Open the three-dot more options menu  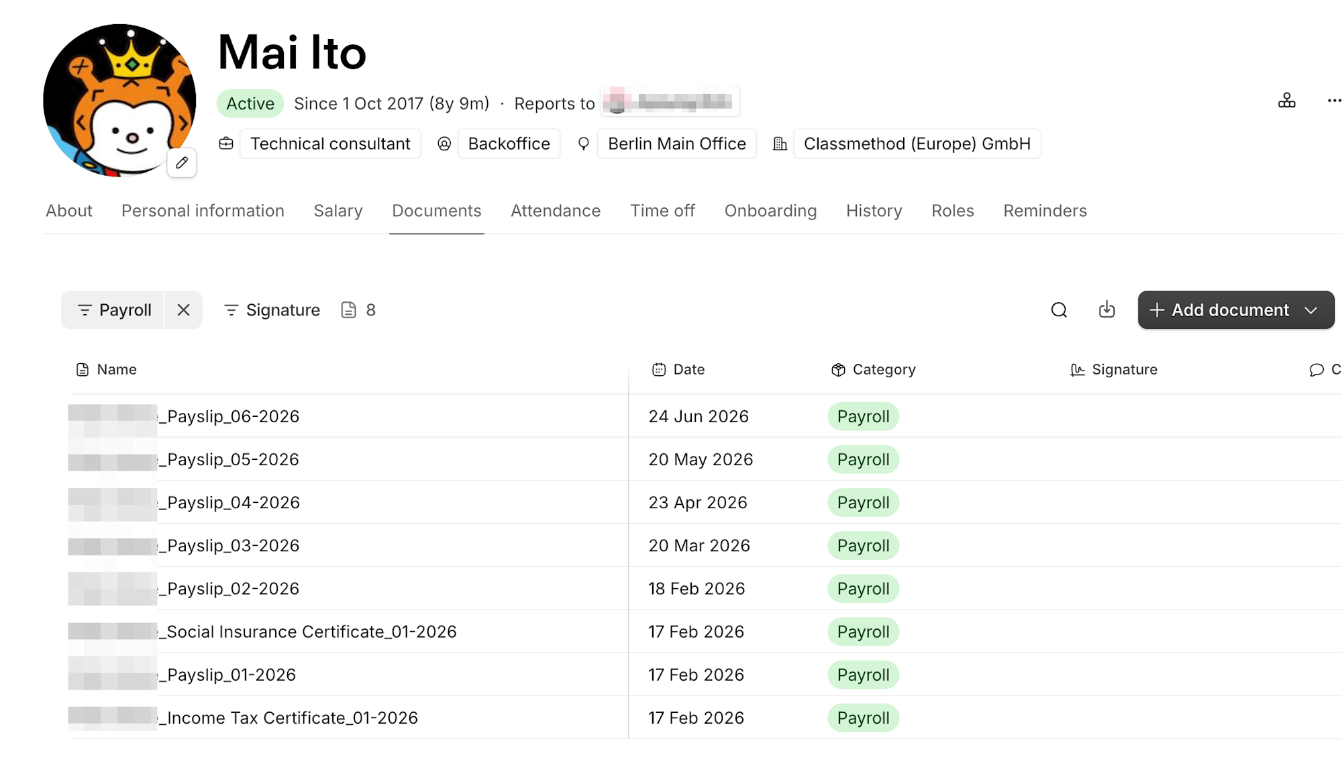coord(1334,101)
